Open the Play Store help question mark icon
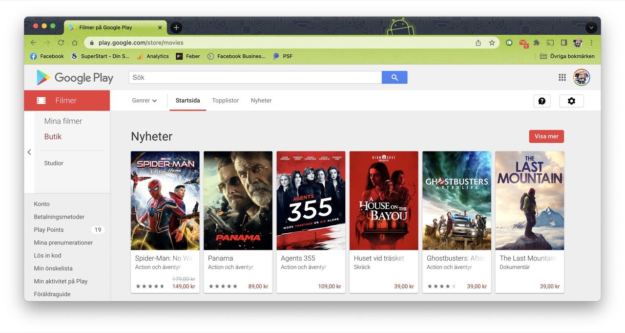625x333 pixels. tap(542, 101)
